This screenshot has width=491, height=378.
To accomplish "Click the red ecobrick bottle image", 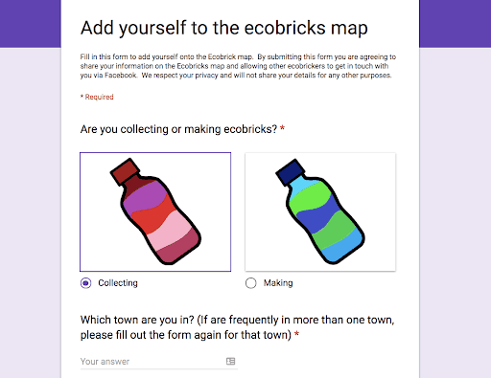I will 155,211.
